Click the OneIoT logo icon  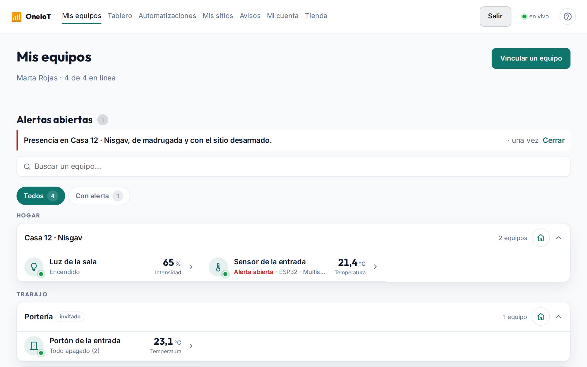pyautogui.click(x=16, y=17)
